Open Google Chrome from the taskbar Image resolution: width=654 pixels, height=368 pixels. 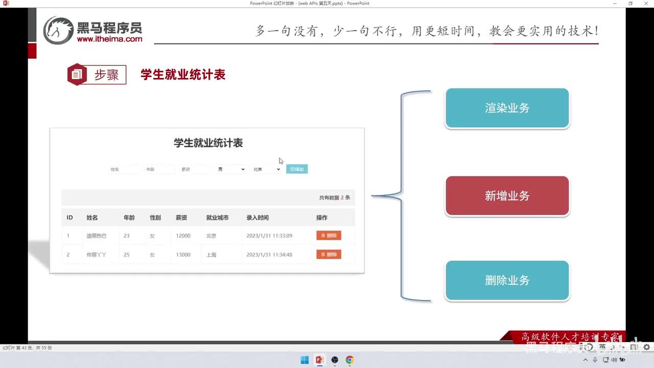coord(349,360)
